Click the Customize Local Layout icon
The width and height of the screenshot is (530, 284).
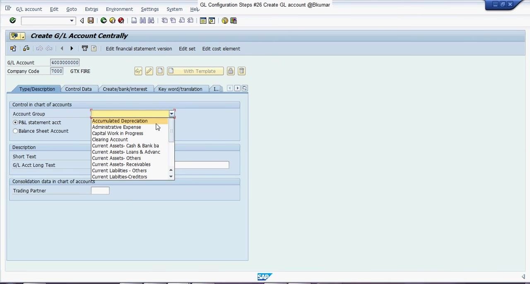(234, 21)
